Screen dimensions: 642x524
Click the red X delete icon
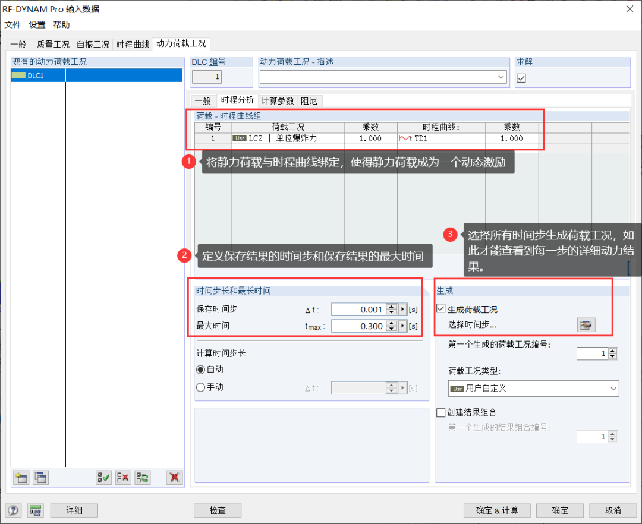click(x=174, y=478)
